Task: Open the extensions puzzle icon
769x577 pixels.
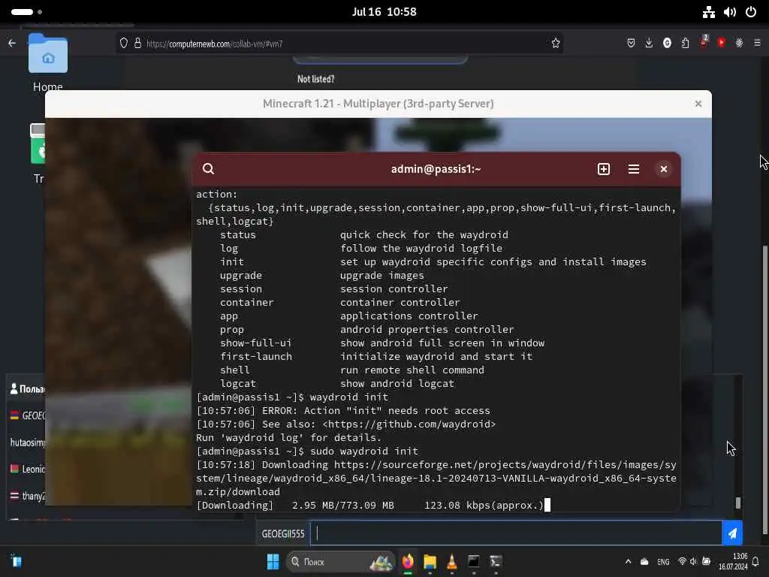Action: tap(685, 43)
